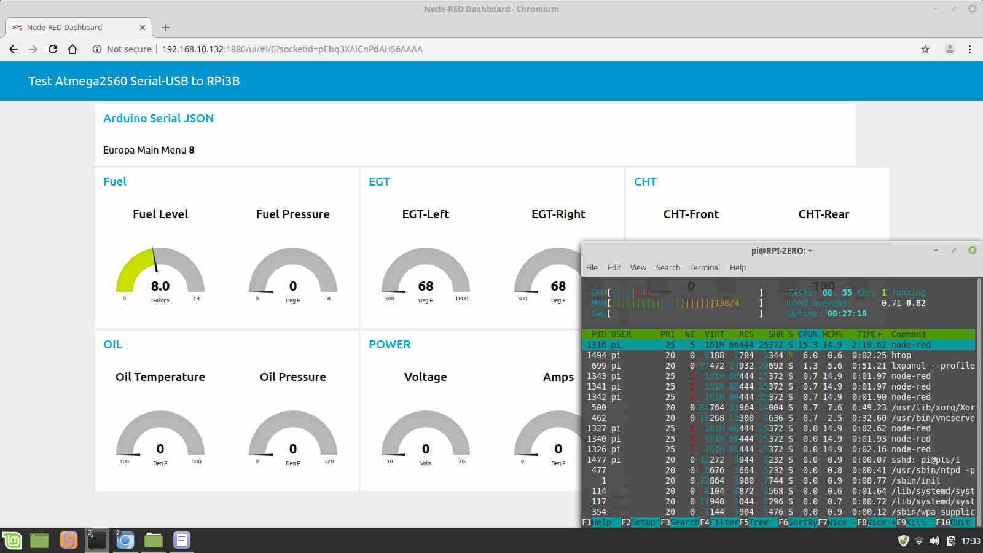
Task: Click the Show Desktop taskbar icon
Action: pos(39,541)
